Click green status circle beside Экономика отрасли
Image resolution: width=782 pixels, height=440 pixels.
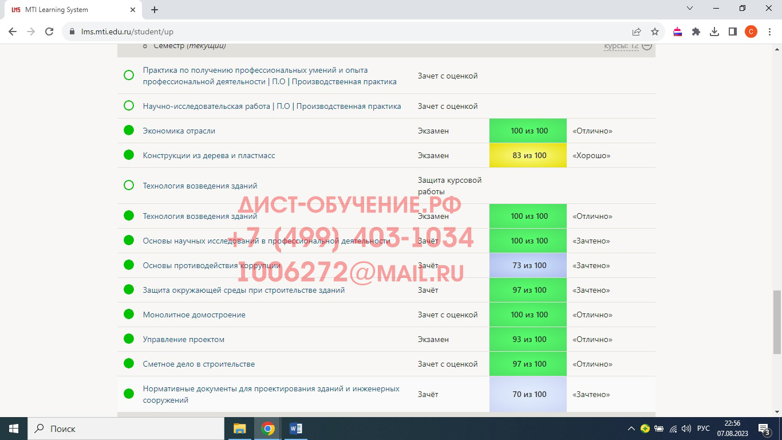tap(129, 130)
